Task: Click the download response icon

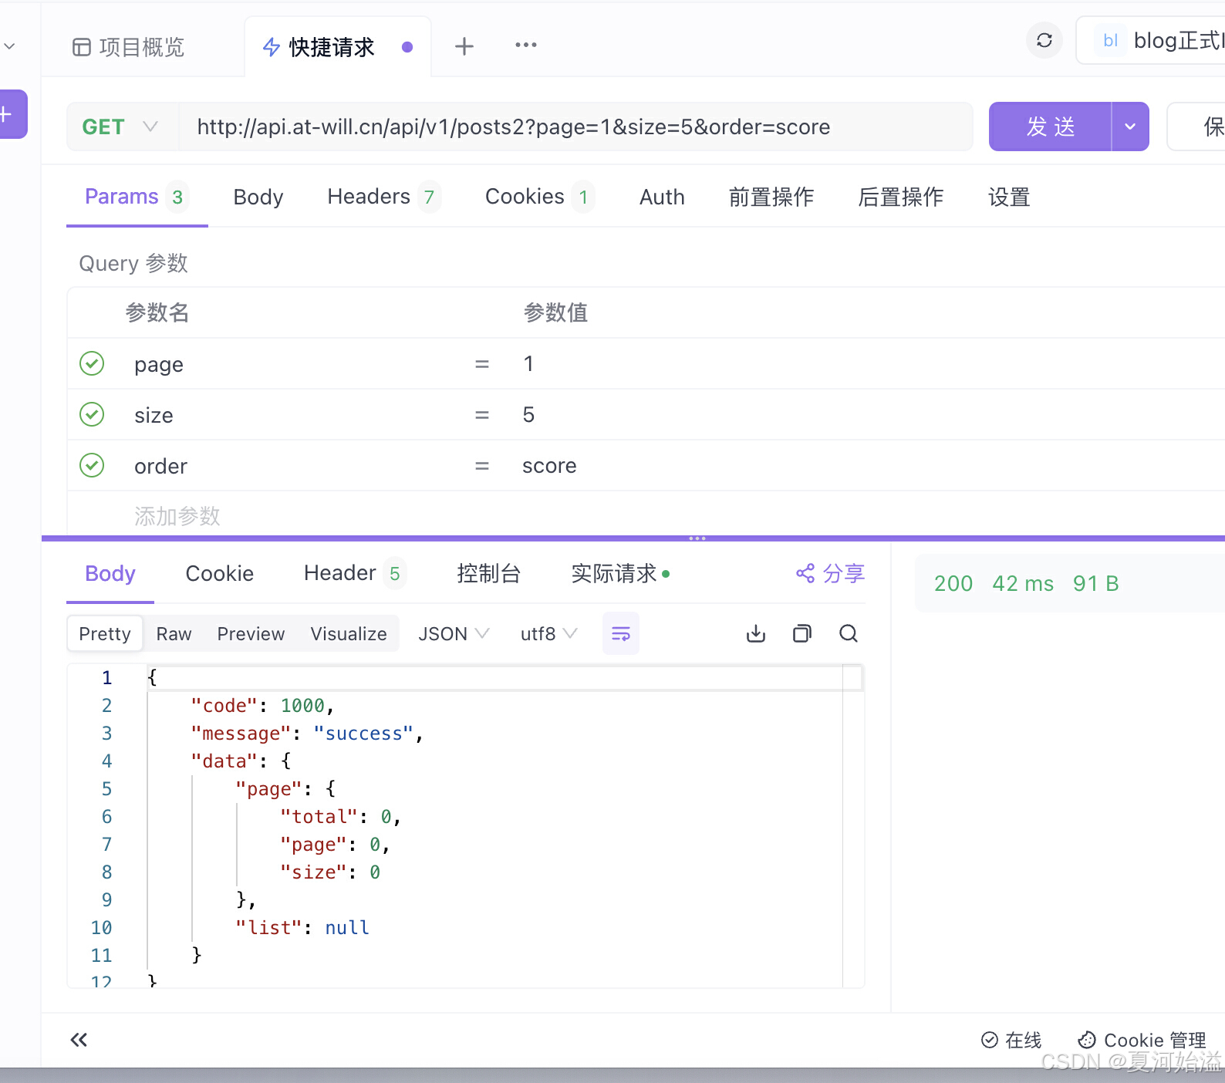Action: (756, 633)
